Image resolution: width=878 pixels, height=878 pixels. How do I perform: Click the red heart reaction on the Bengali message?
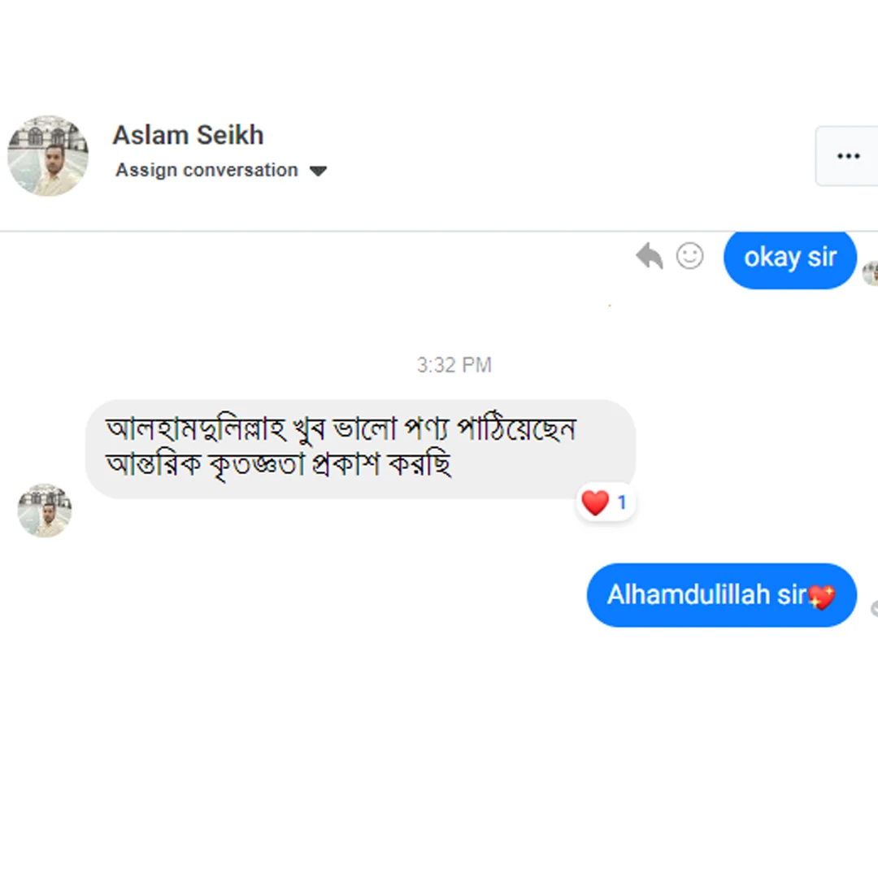[595, 503]
